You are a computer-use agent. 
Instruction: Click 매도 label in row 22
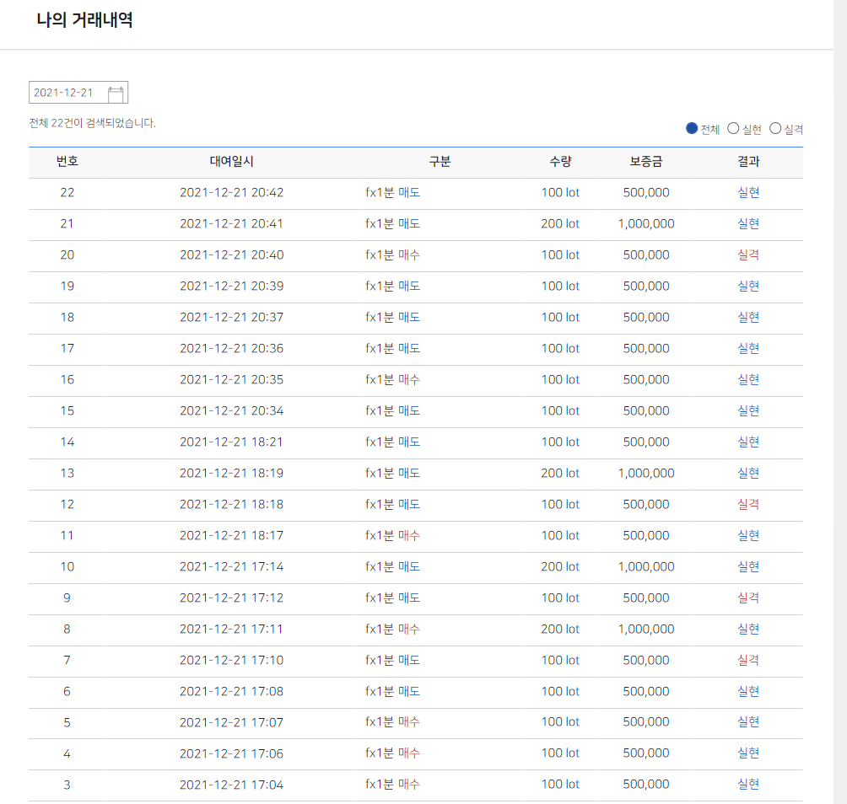tap(409, 193)
